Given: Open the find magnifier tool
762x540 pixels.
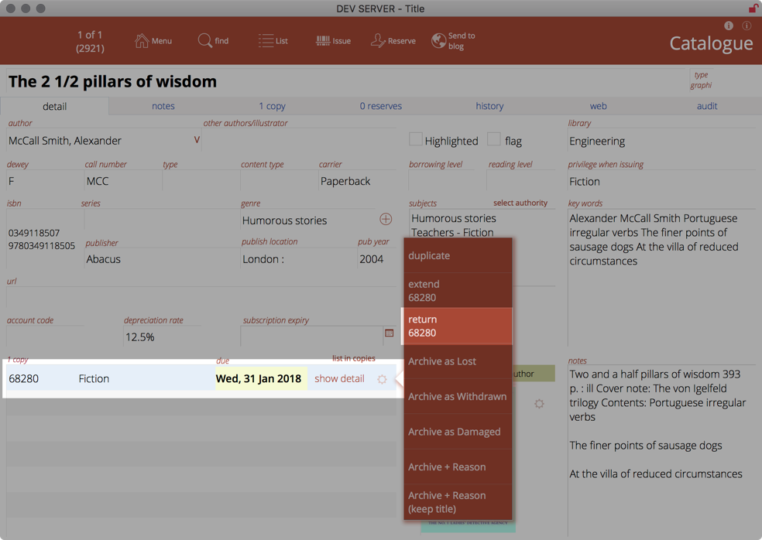Looking at the screenshot, I should pyautogui.click(x=204, y=41).
